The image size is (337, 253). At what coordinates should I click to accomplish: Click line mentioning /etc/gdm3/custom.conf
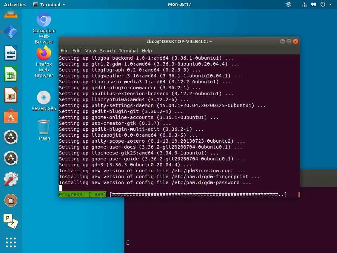click(152, 171)
